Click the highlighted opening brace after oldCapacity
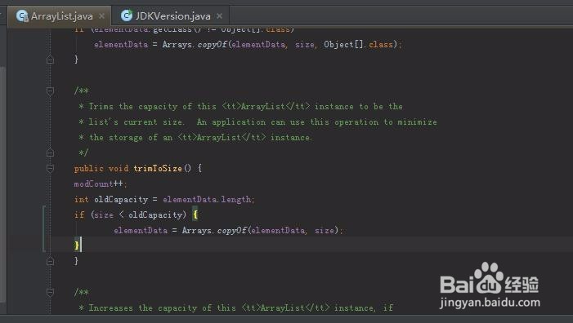Screen dimensions: 573x323 [195, 215]
